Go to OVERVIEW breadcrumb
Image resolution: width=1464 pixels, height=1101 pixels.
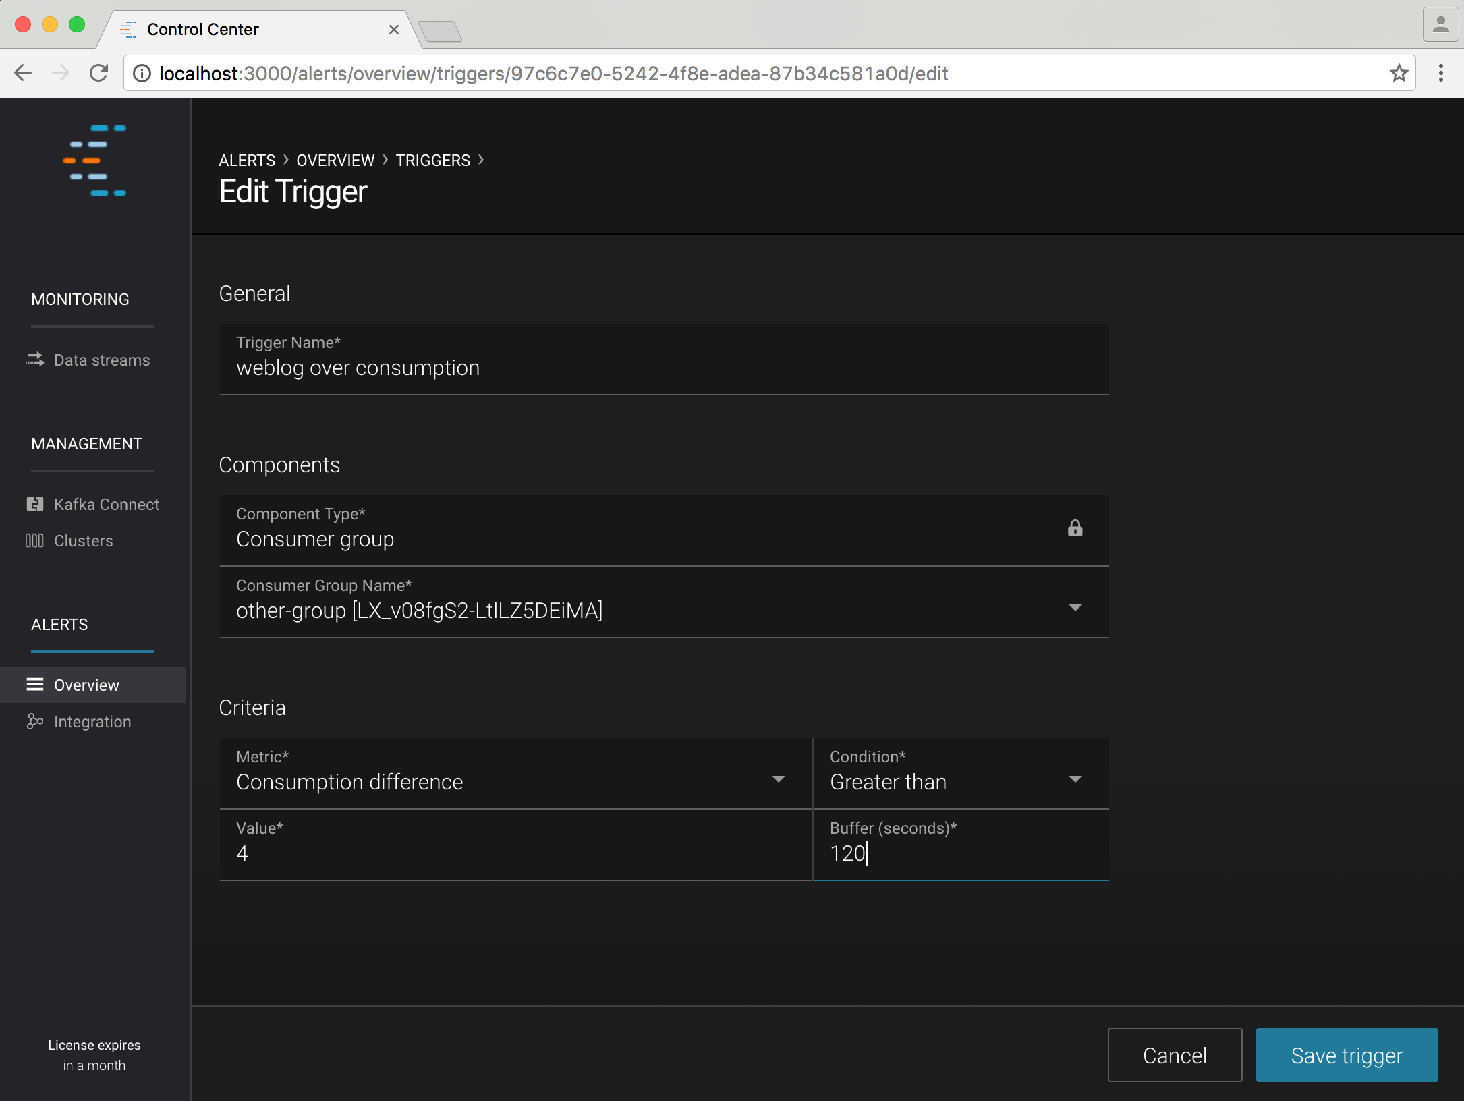point(335,161)
